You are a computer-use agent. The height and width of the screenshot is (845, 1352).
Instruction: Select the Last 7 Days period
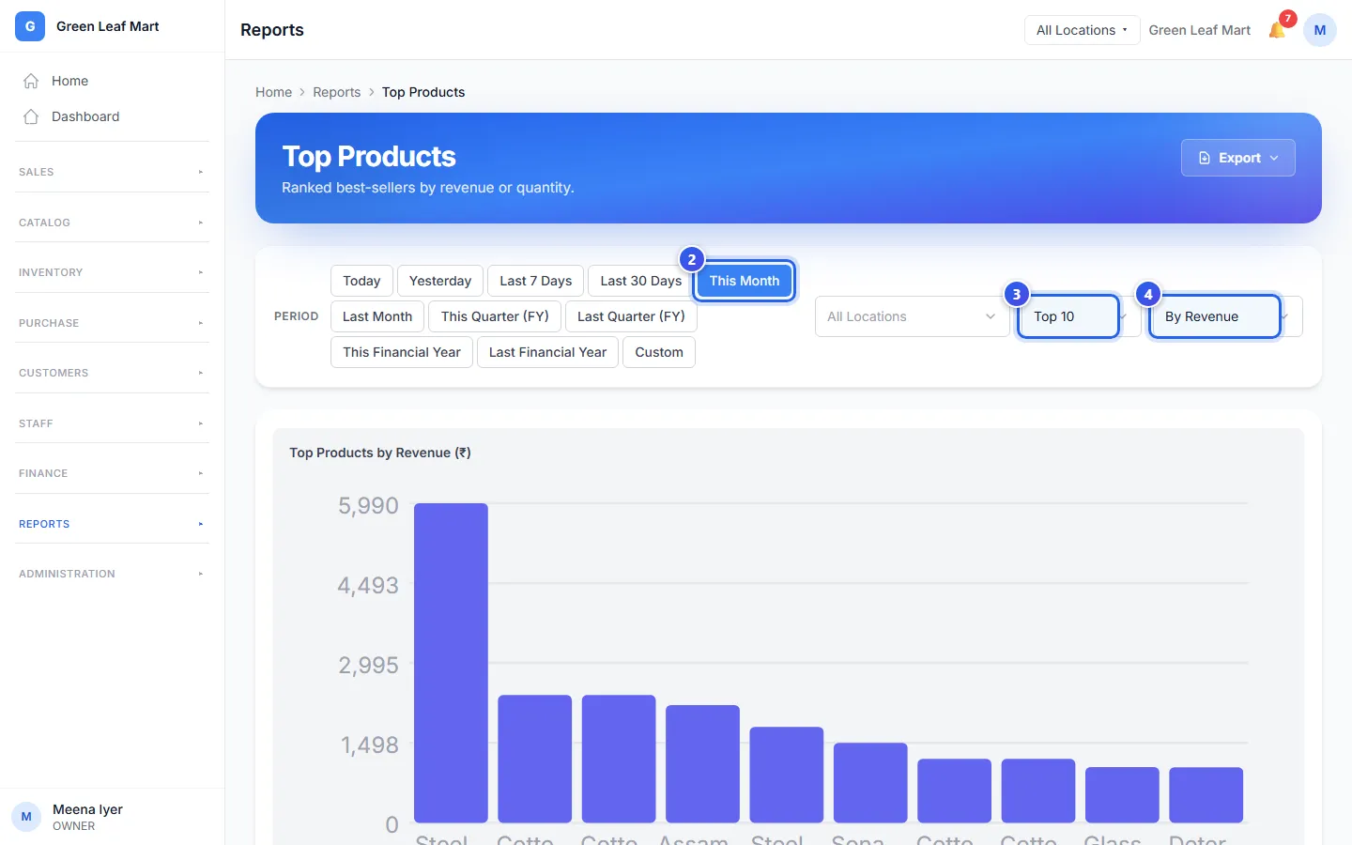pos(536,281)
